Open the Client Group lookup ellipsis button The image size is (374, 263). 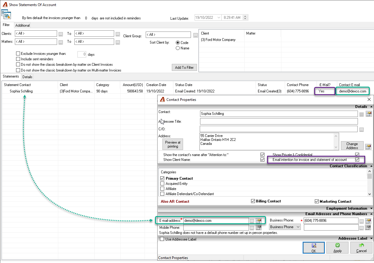point(195,35)
